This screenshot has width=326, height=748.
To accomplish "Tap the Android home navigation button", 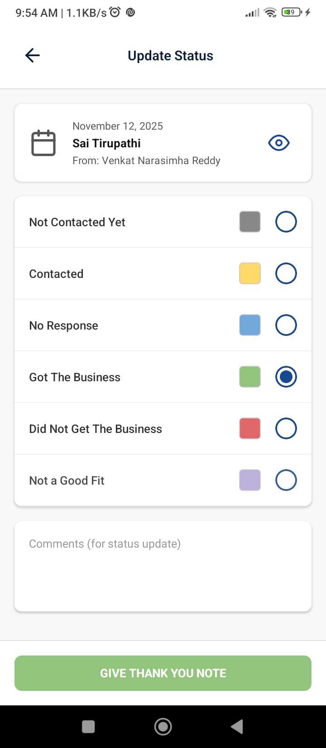I will 163,727.
